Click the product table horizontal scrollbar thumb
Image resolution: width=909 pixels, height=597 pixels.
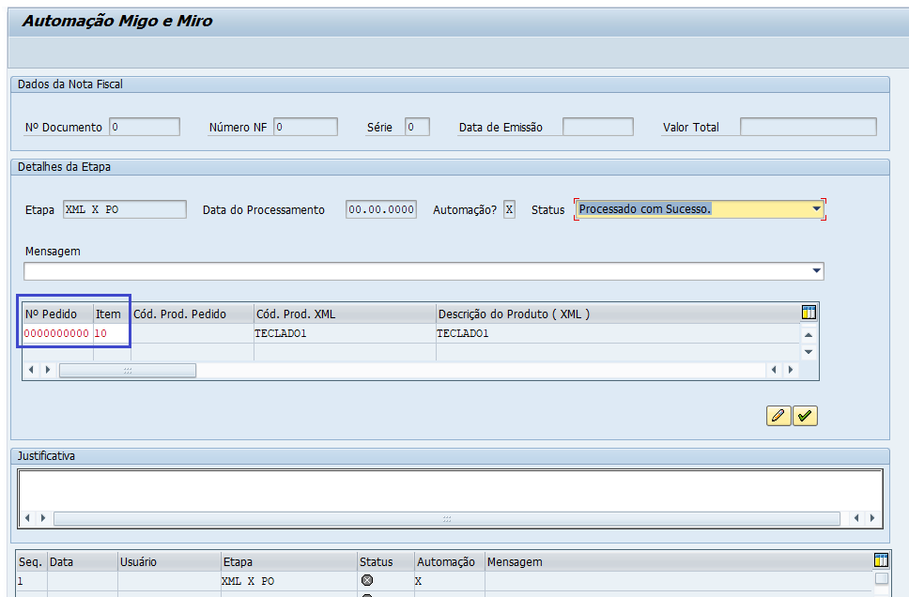(128, 371)
